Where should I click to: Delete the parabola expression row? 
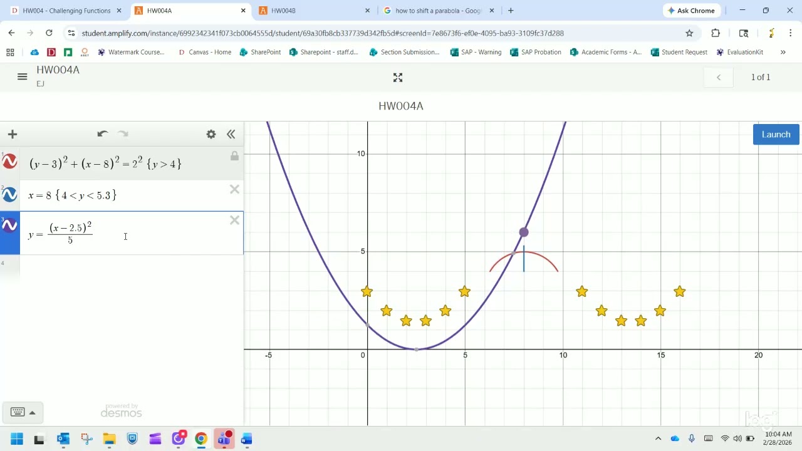234,220
